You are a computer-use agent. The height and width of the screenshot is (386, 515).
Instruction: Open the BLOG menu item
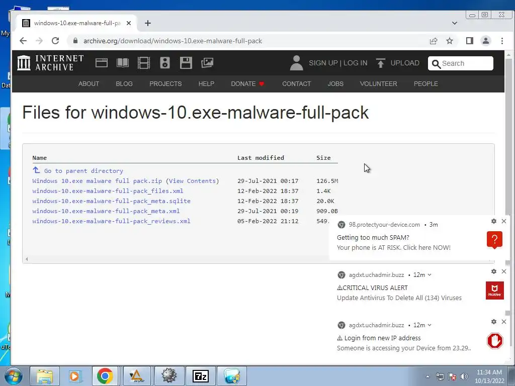pyautogui.click(x=124, y=84)
